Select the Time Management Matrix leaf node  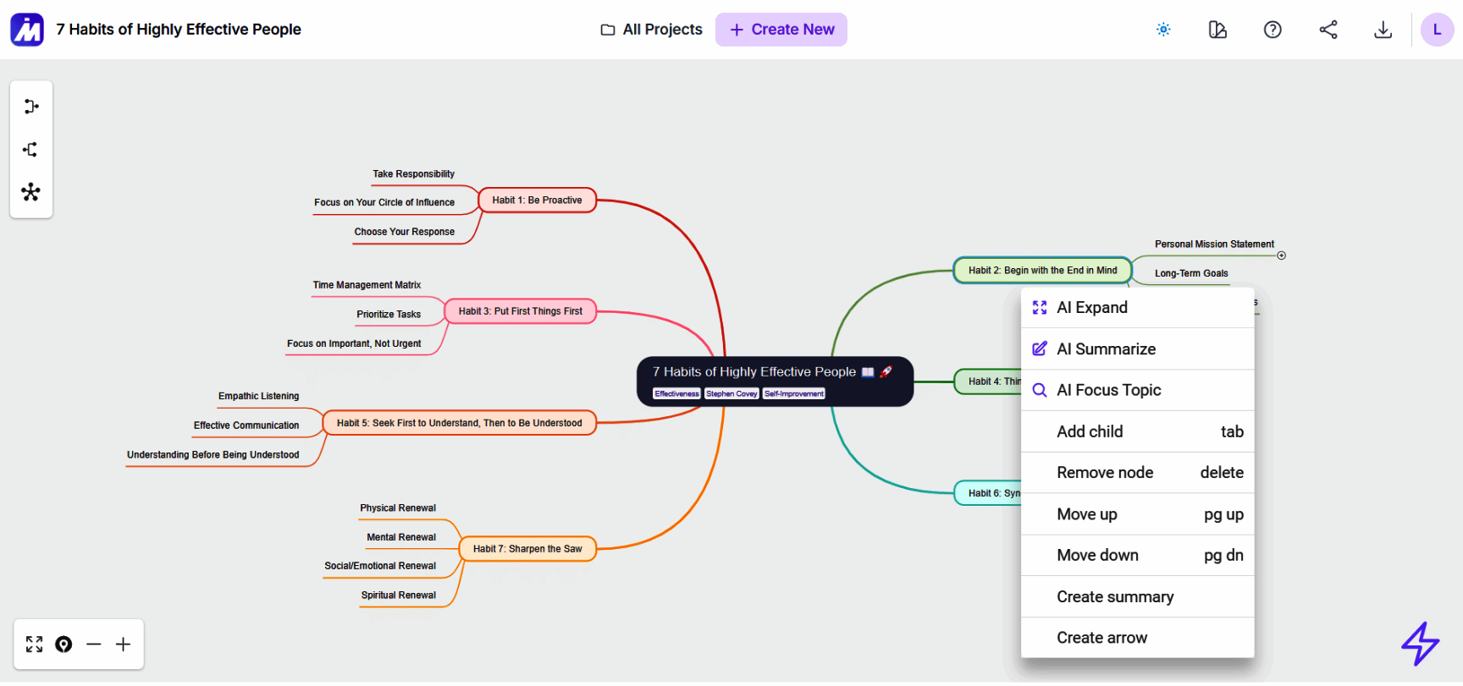click(367, 285)
